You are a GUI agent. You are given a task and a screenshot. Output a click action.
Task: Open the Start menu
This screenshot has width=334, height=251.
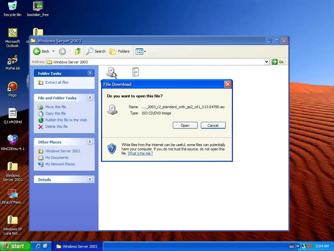pos(15,246)
